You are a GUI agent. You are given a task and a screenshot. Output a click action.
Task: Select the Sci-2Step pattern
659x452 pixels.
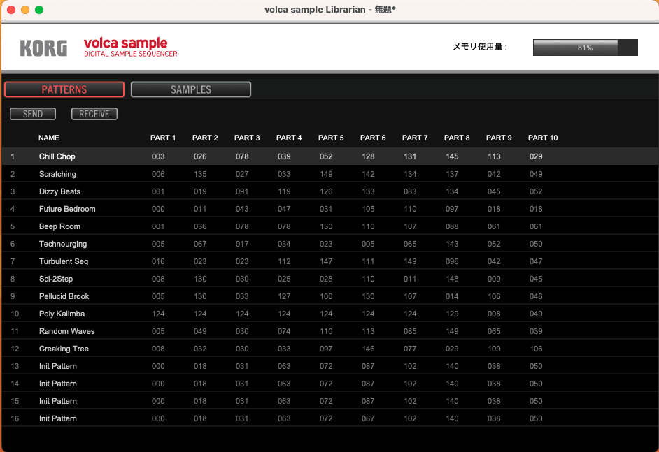tap(329, 279)
